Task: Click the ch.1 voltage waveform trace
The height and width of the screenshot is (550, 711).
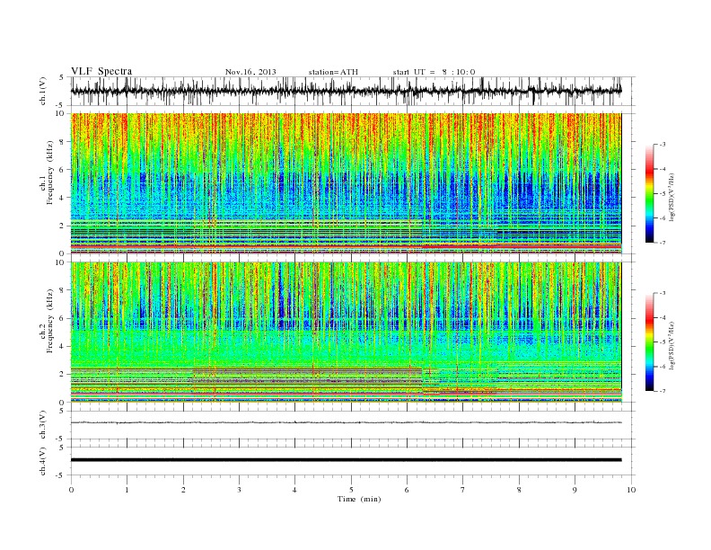Action: (x=346, y=91)
